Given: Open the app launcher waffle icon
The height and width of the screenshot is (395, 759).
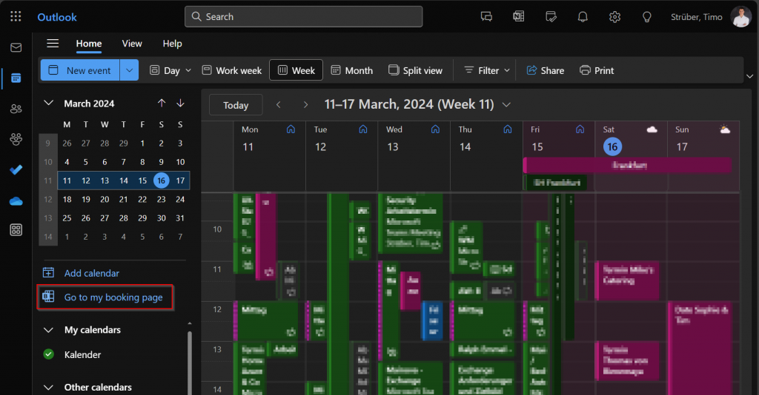Looking at the screenshot, I should (16, 16).
